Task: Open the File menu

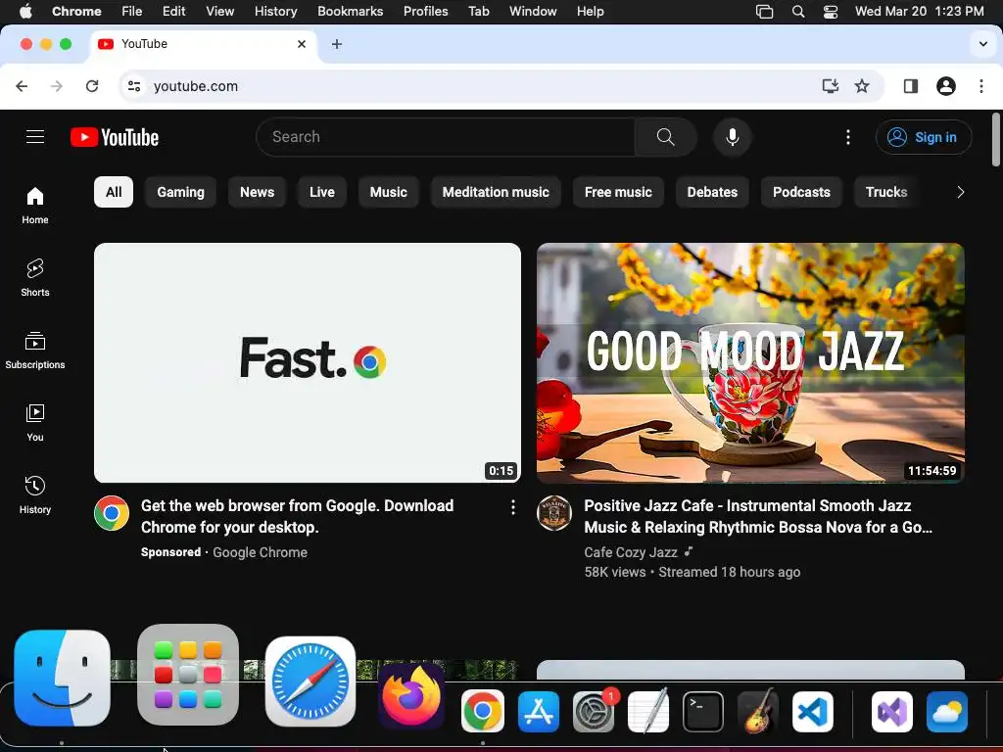Action: pyautogui.click(x=132, y=12)
